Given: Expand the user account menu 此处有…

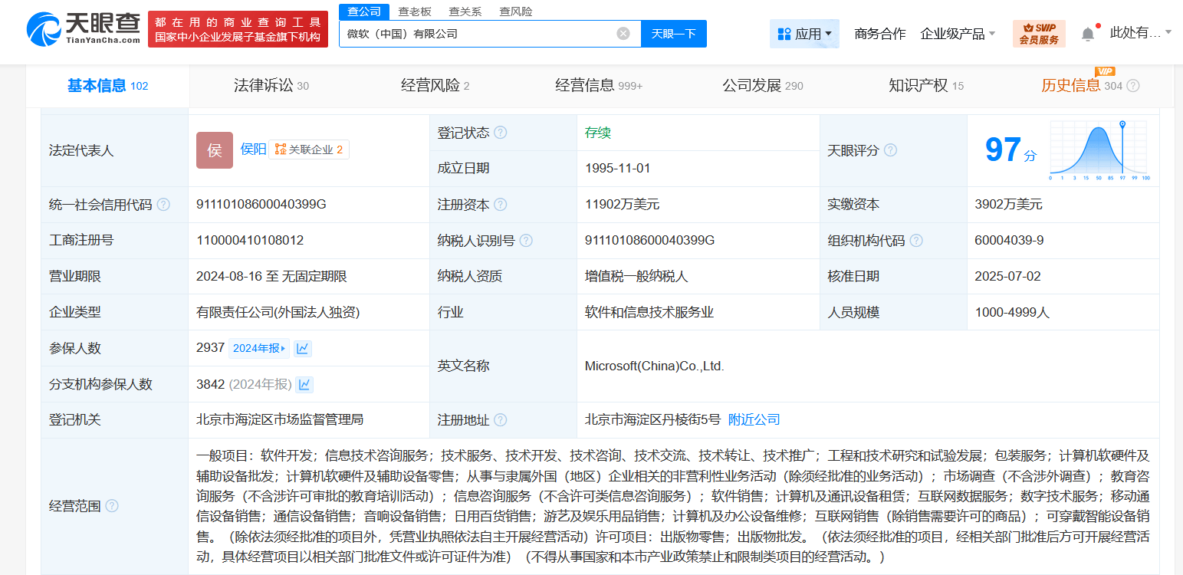Looking at the screenshot, I should [1141, 32].
